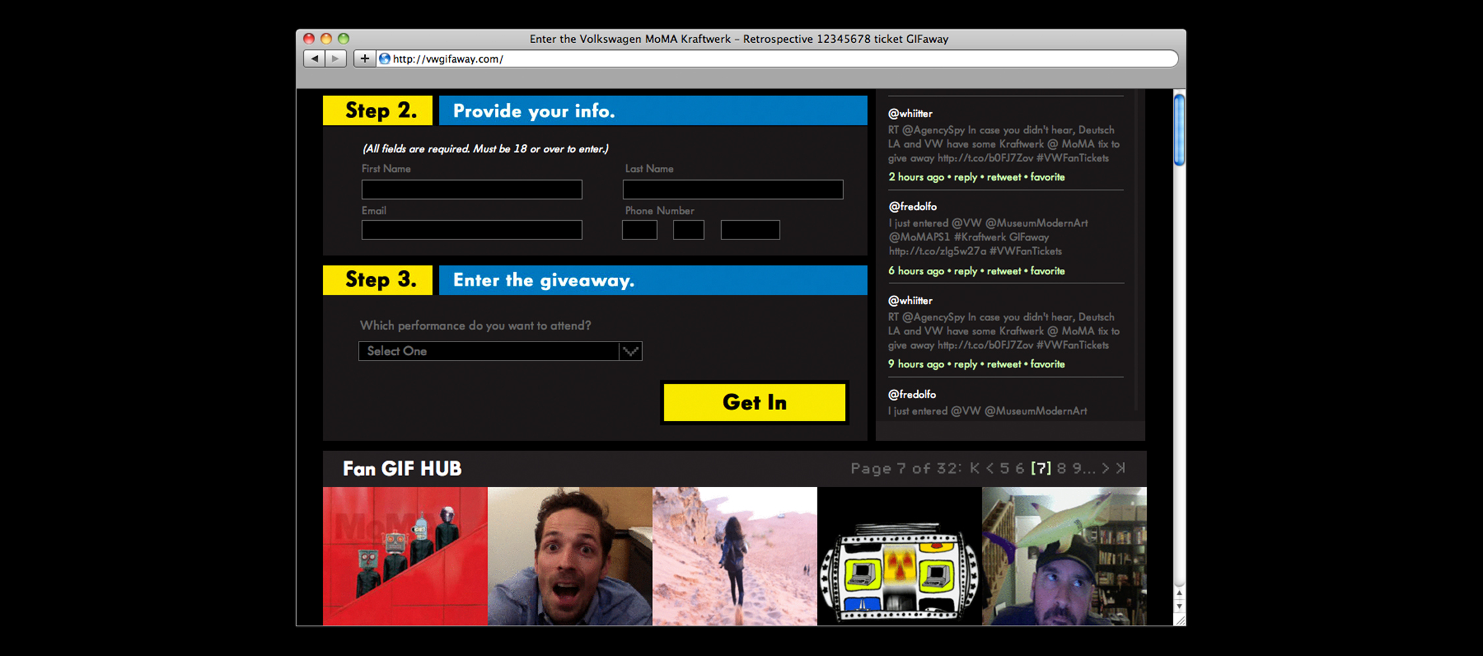1483x656 pixels.
Task: Open first @whiitter profile link
Action: click(910, 113)
